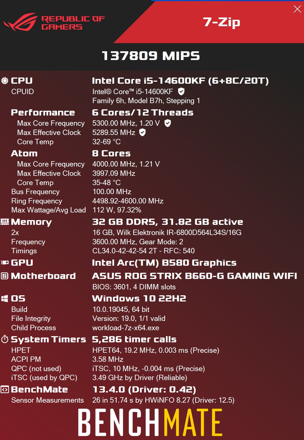Screen dimensions: 304x440
Task: Click the Intel Core i5-14600KF heading
Action: point(180,81)
